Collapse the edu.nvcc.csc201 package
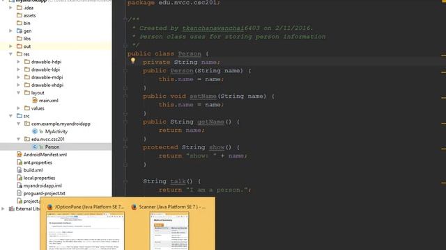Image resolution: width=446 pixels, height=250 pixels. 19,139
